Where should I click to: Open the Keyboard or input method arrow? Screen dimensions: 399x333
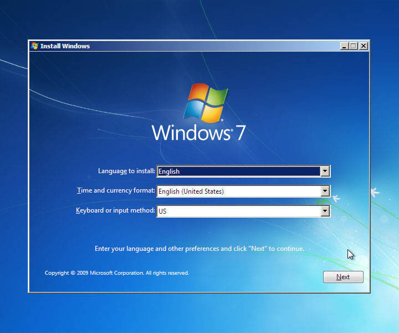pyautogui.click(x=325, y=211)
